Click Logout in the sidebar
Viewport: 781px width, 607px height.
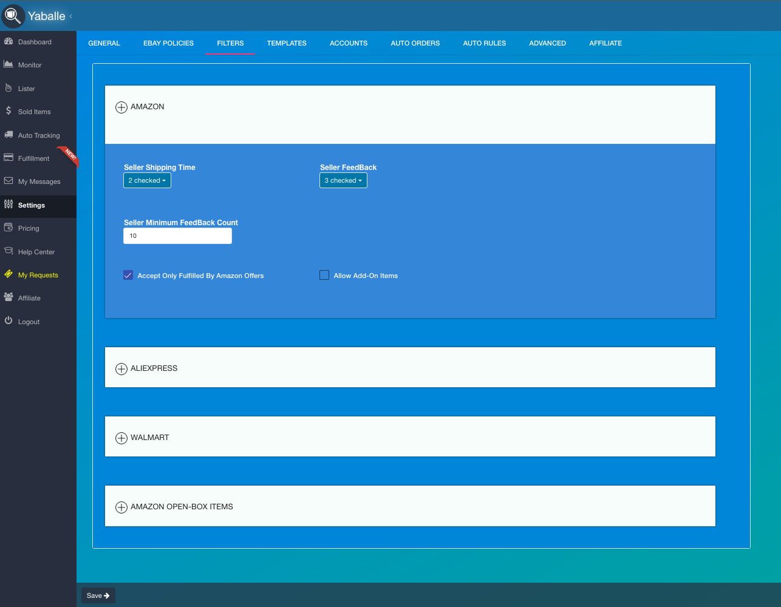(38, 321)
